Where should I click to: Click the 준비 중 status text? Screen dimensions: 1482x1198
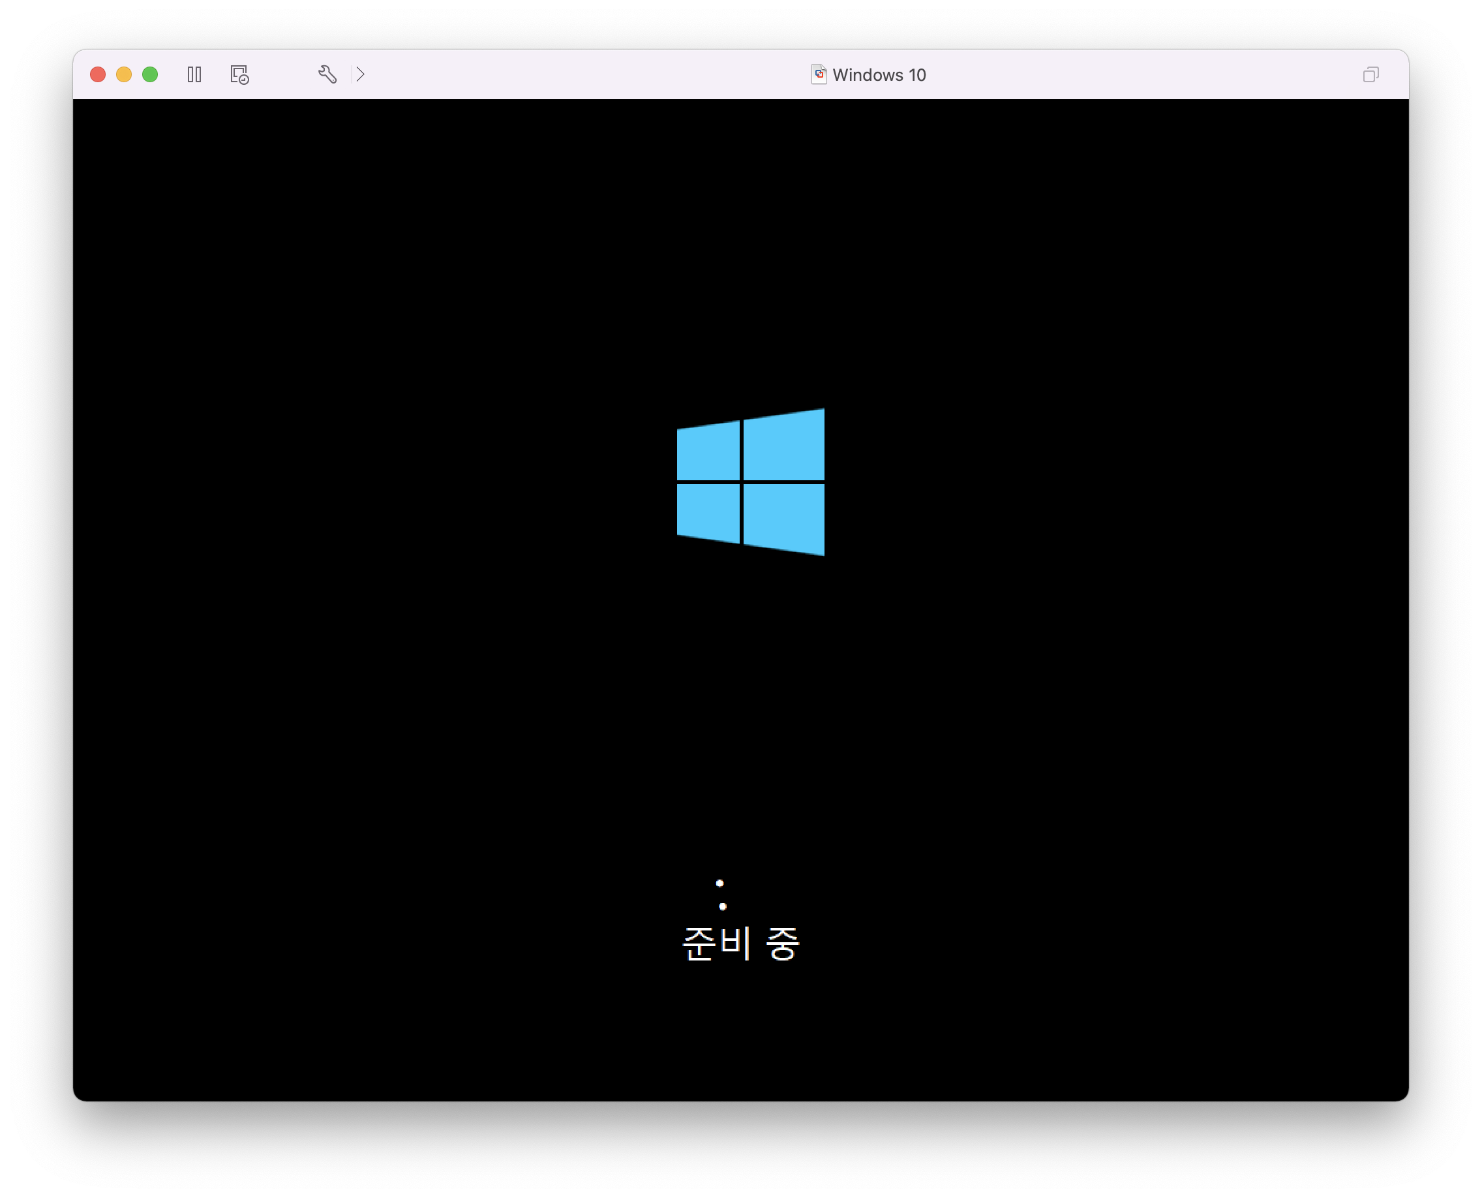click(x=740, y=944)
